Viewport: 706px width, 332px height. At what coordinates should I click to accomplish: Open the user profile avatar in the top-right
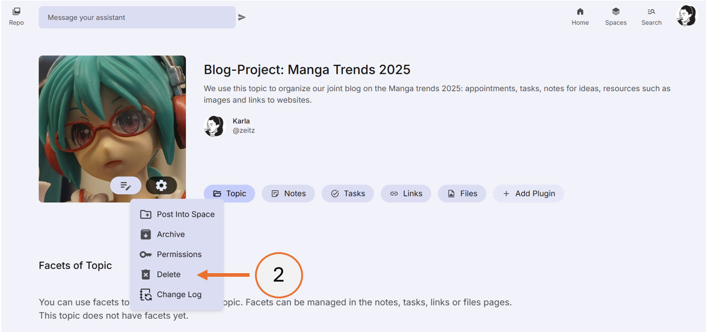pos(686,16)
